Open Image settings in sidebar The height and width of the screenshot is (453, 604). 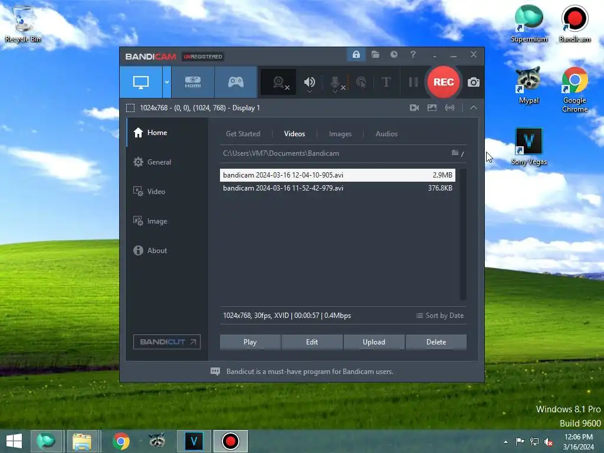click(167, 221)
